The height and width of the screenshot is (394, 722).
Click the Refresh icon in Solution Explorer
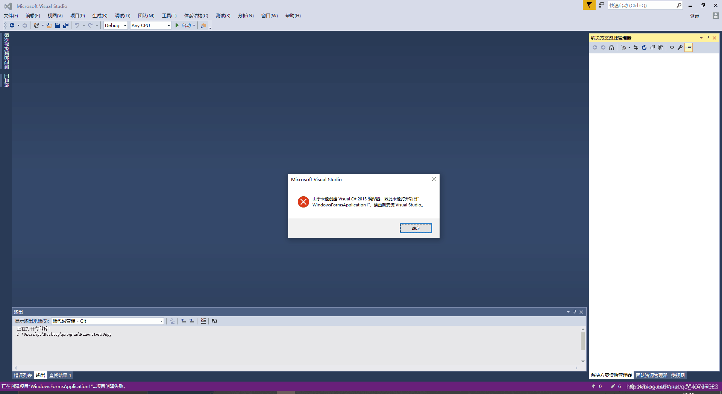click(644, 47)
